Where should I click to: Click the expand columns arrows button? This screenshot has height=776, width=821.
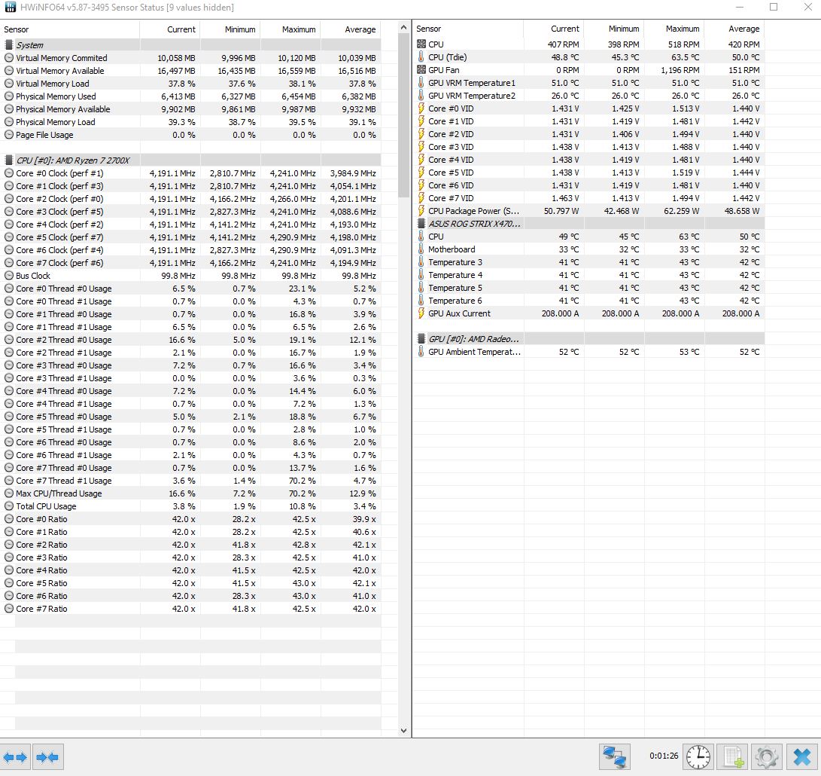15,757
